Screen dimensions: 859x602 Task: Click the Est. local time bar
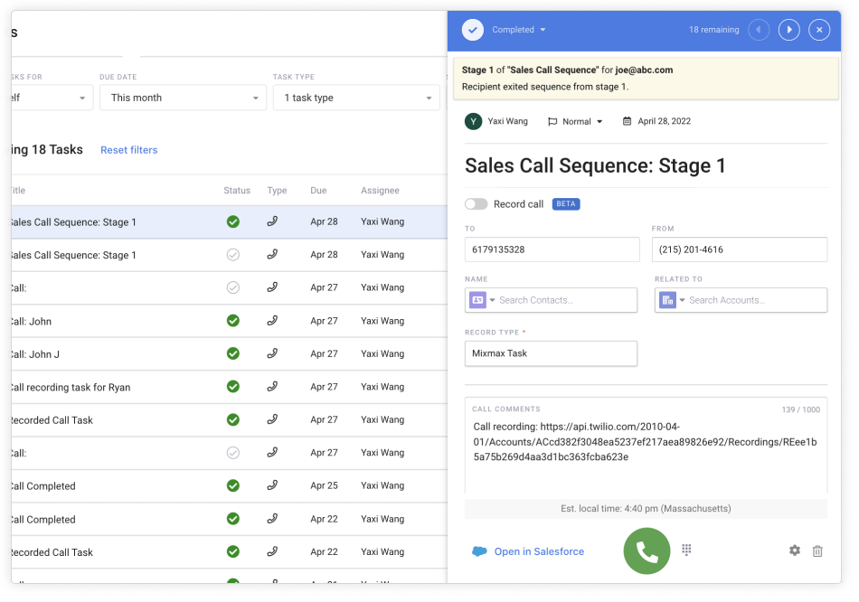pos(646,508)
